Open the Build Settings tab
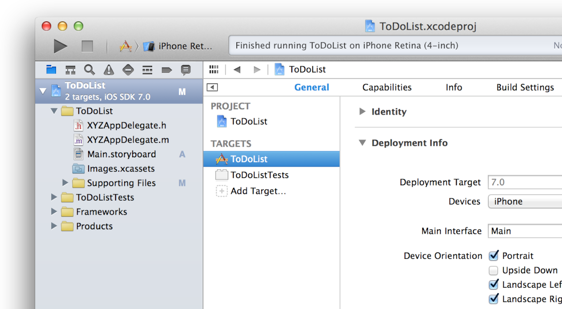Image resolution: width=562 pixels, height=309 pixels. (x=525, y=88)
